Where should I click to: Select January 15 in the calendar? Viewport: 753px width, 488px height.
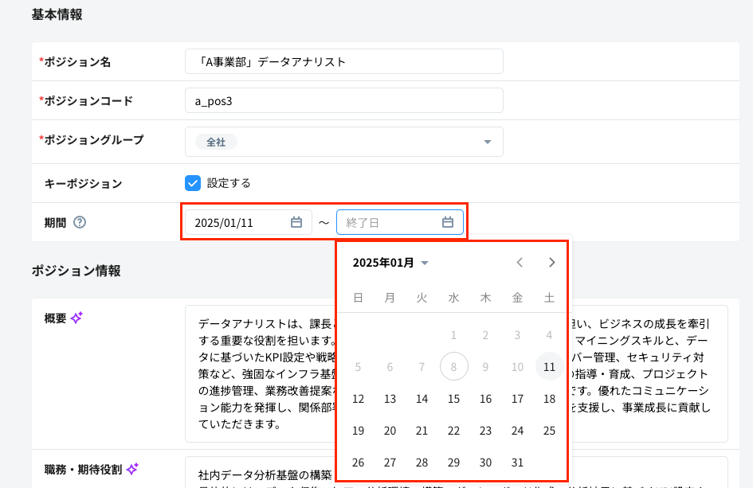point(453,399)
